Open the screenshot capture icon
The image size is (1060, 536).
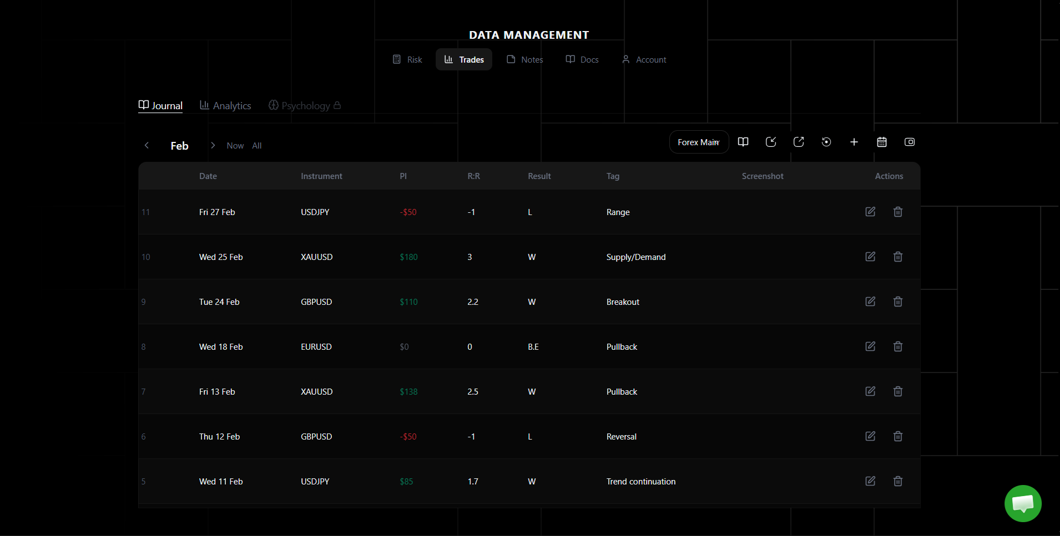(x=909, y=142)
